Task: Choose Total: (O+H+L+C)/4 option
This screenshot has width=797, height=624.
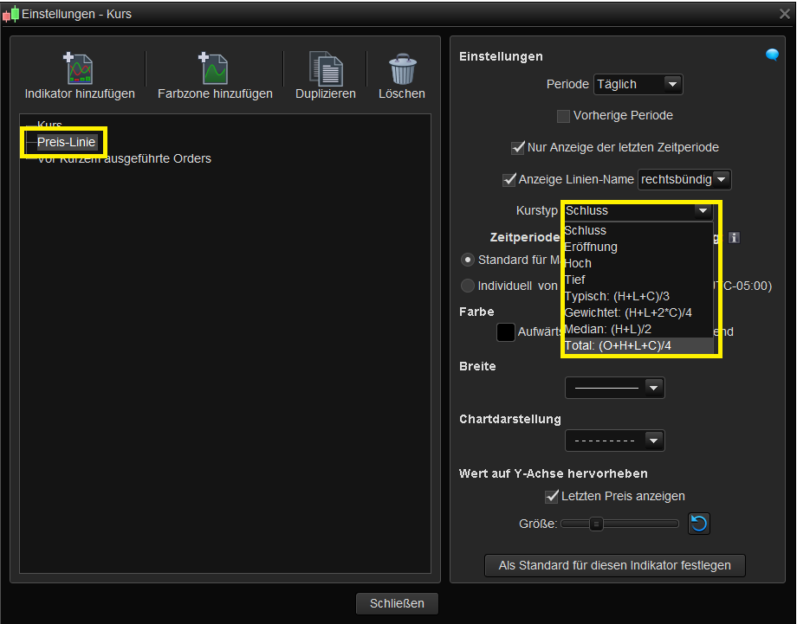Action: pos(638,346)
